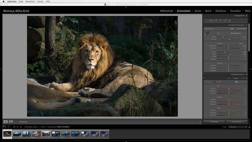
Task: Open the Datei menu
Action: (x=21, y=2)
